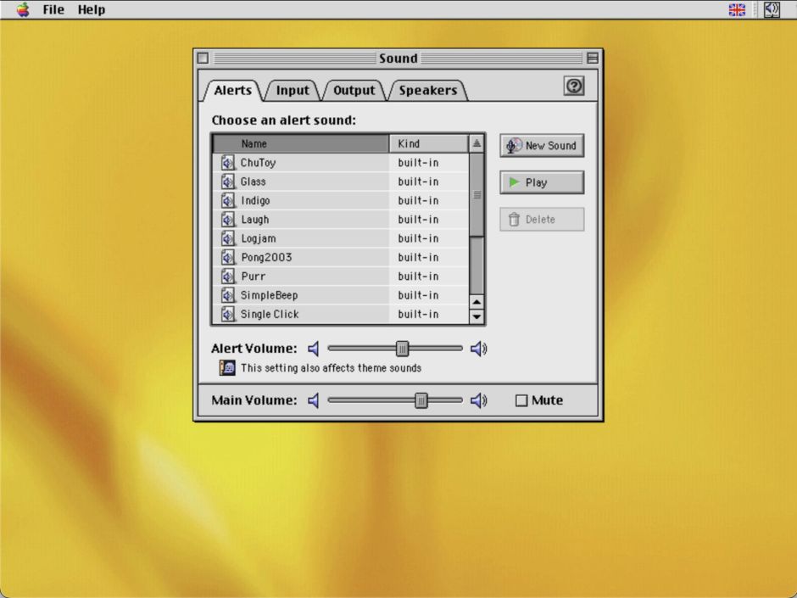Click the speaker icon next to SimpleBeep

point(227,294)
